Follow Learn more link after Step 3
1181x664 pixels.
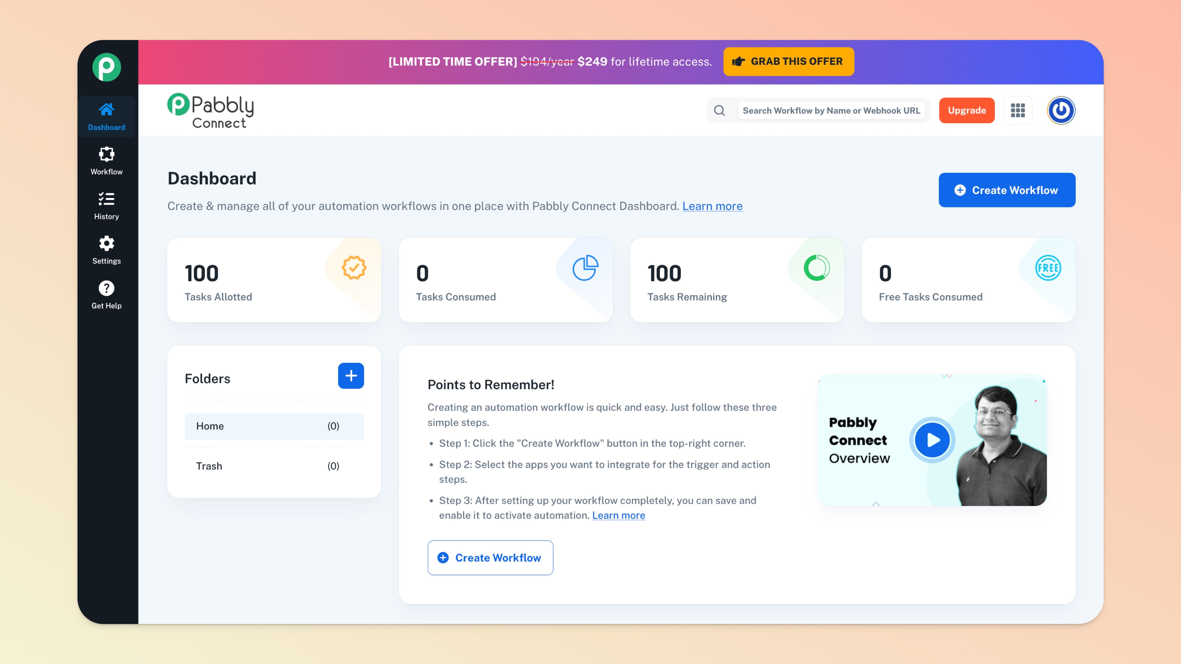click(618, 515)
